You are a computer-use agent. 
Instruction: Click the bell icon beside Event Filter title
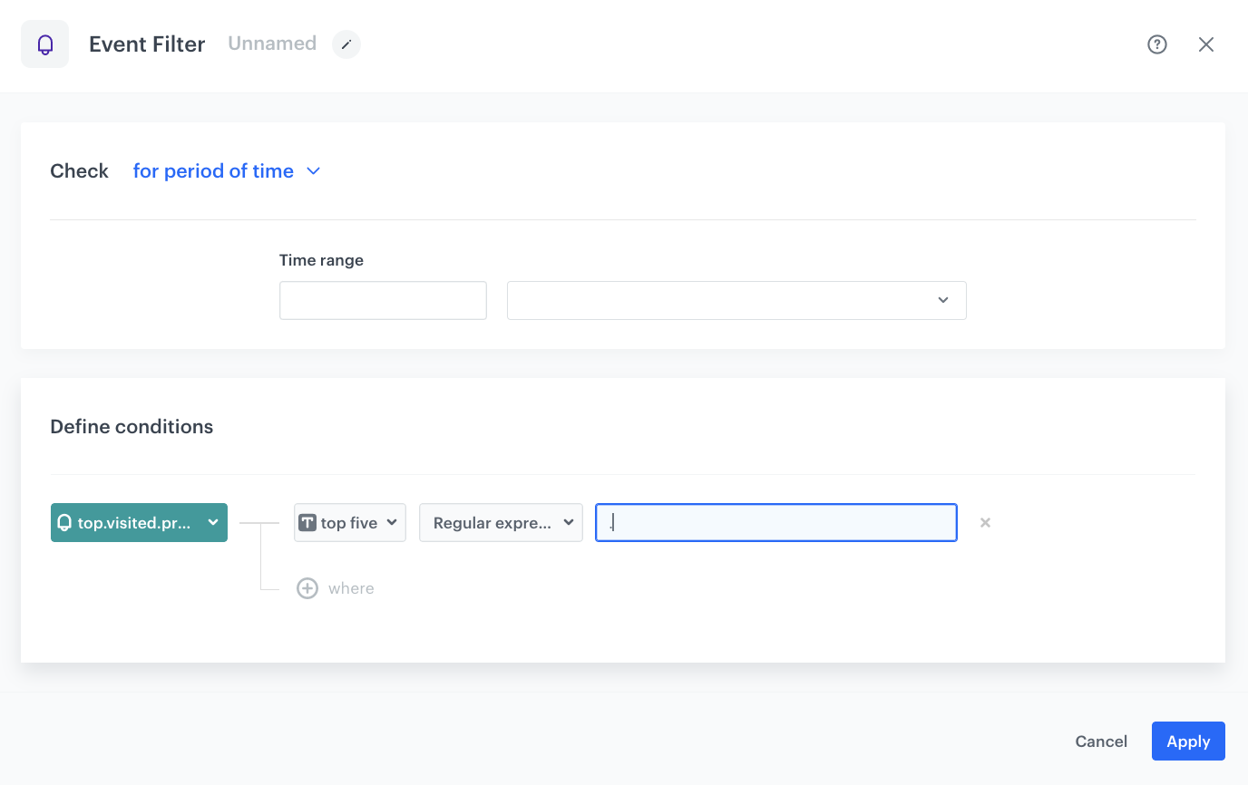[44, 44]
